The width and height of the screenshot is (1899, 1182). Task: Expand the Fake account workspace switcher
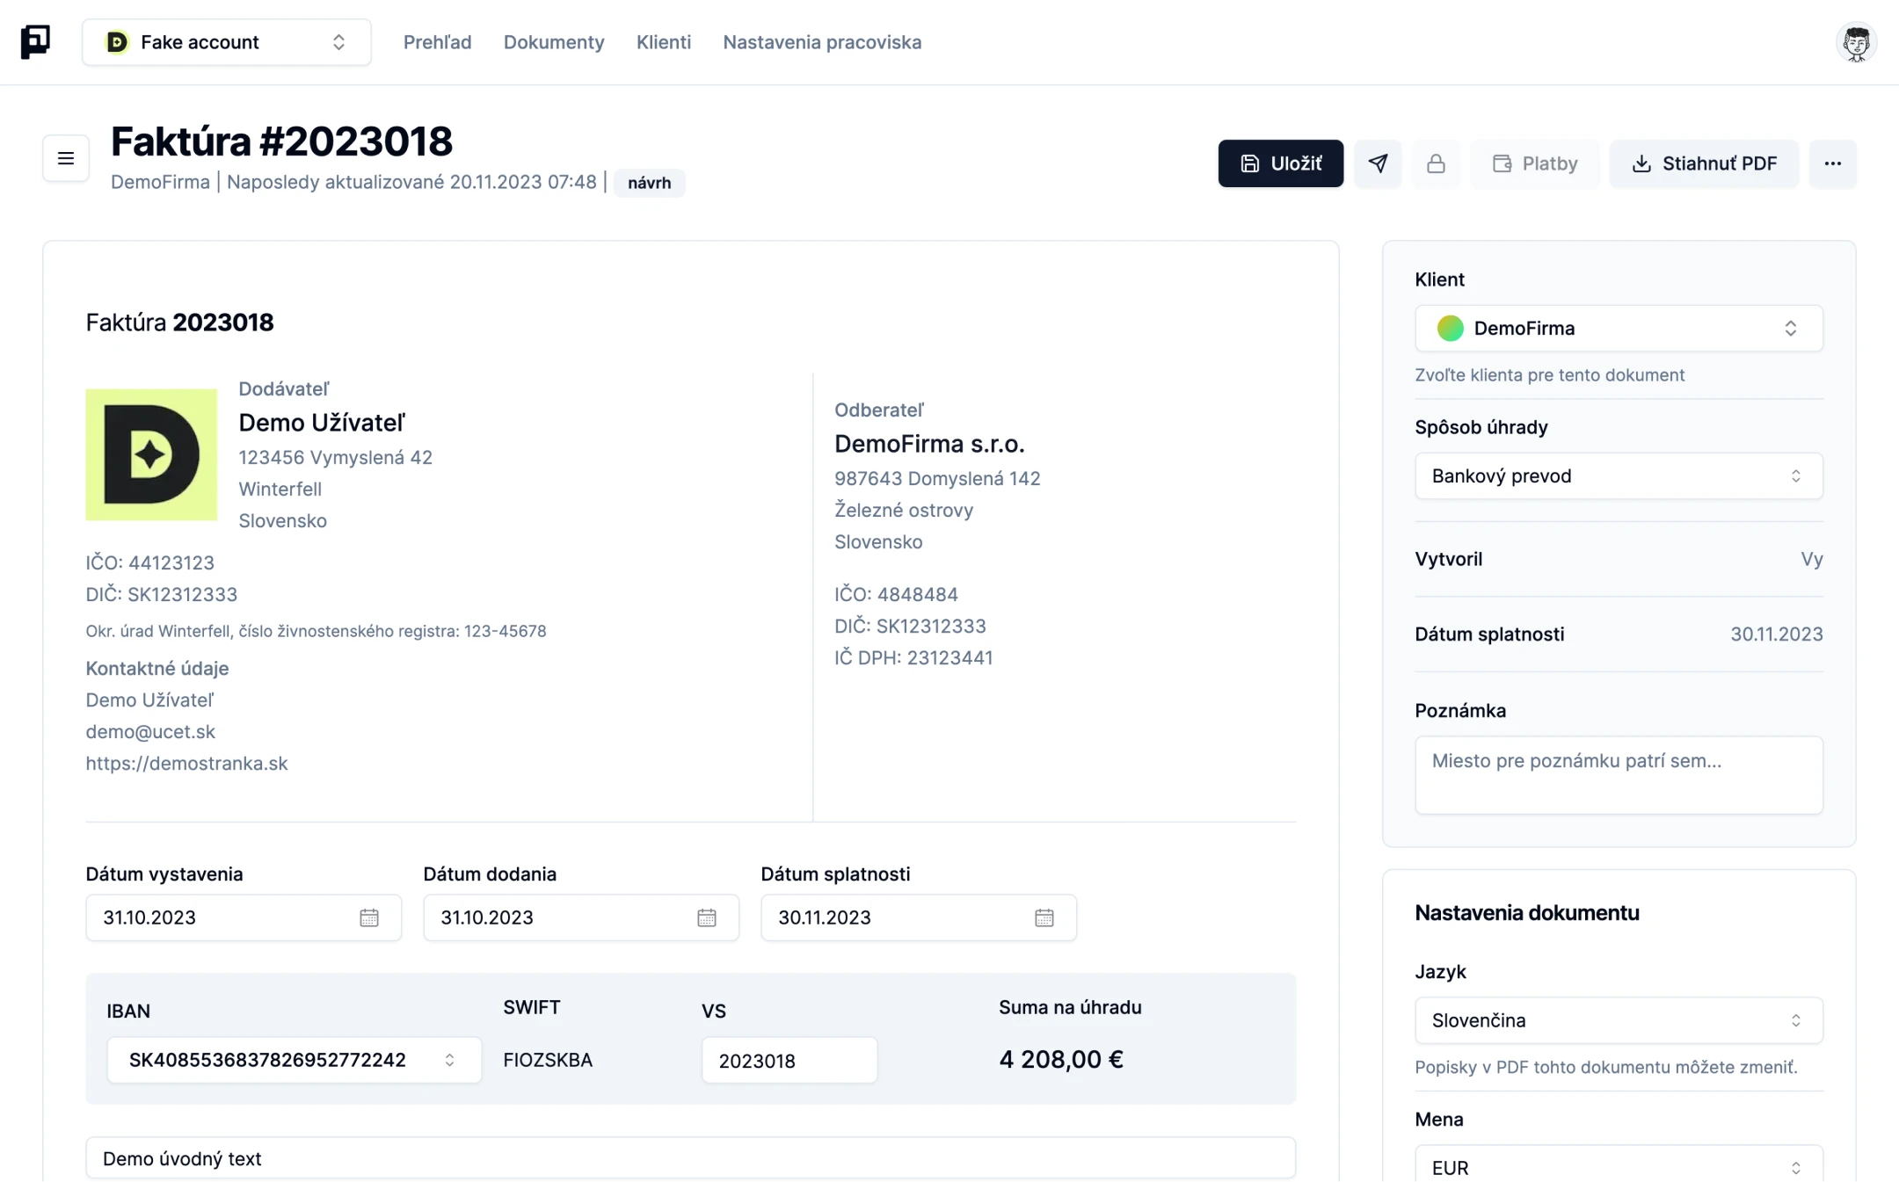click(x=227, y=42)
